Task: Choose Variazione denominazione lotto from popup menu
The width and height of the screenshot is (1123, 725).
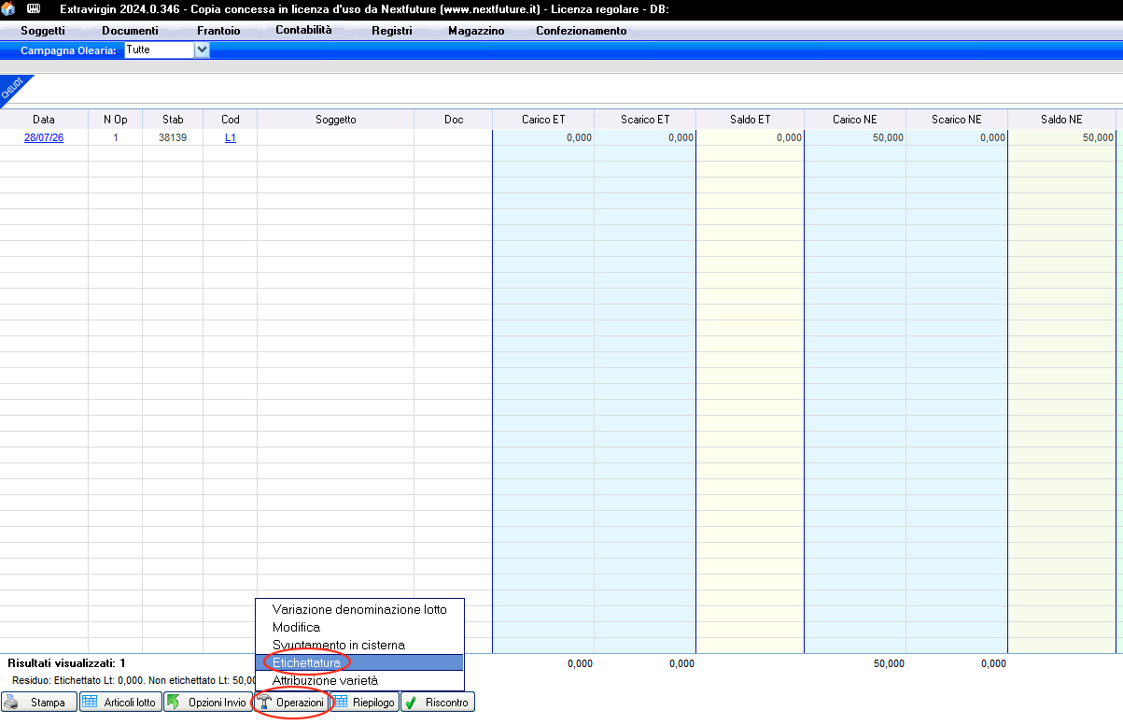Action: coord(359,609)
